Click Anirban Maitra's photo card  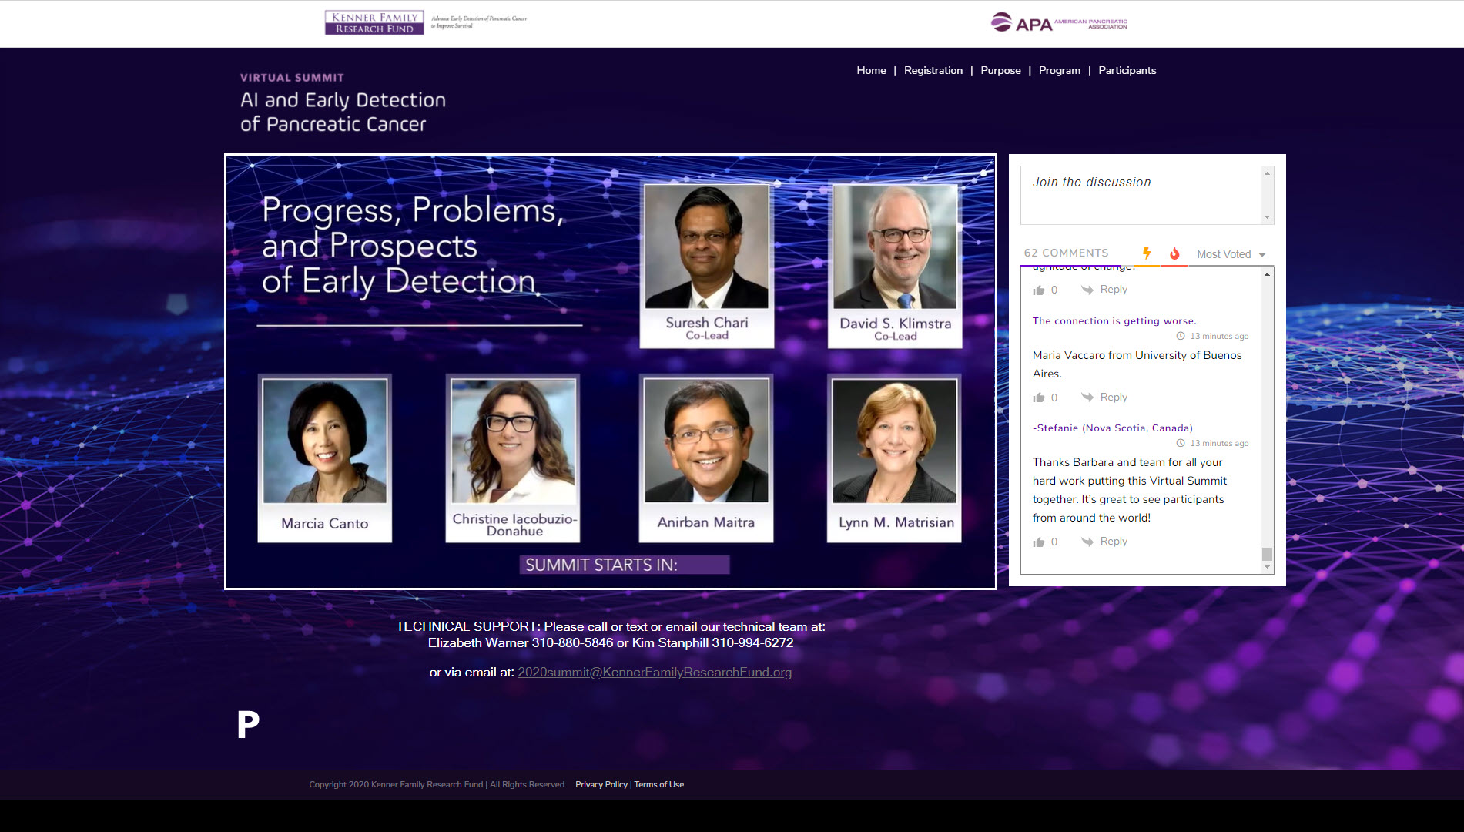pyautogui.click(x=706, y=458)
